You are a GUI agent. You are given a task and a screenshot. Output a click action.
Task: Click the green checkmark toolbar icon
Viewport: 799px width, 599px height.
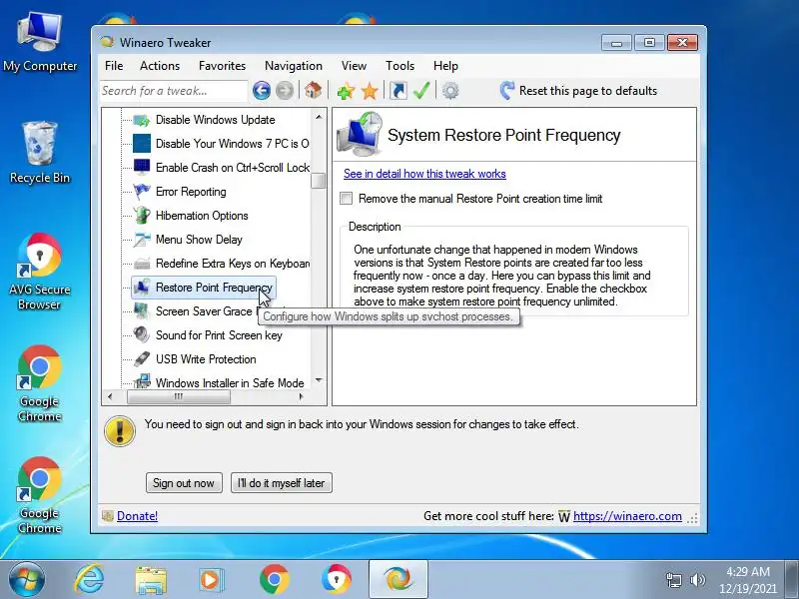tap(421, 91)
